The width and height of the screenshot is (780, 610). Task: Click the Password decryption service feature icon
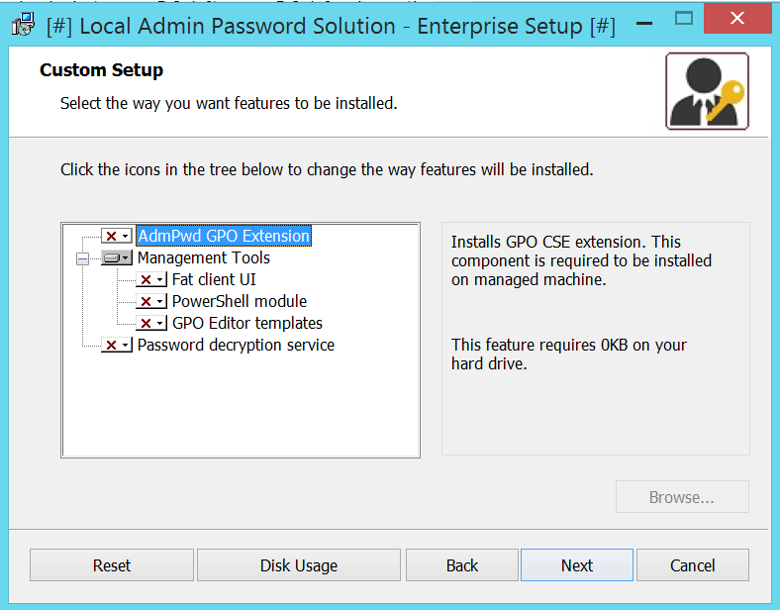pyautogui.click(x=116, y=345)
